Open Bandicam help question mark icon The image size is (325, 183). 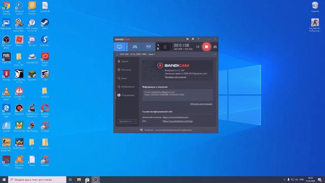pos(199,39)
